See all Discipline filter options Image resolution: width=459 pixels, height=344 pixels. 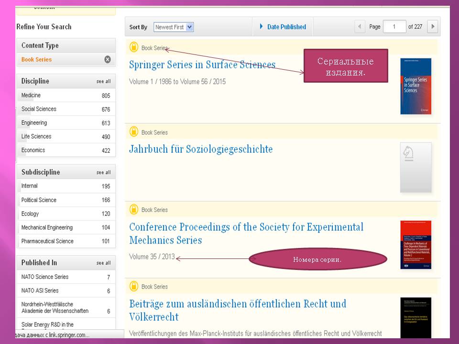click(x=103, y=82)
